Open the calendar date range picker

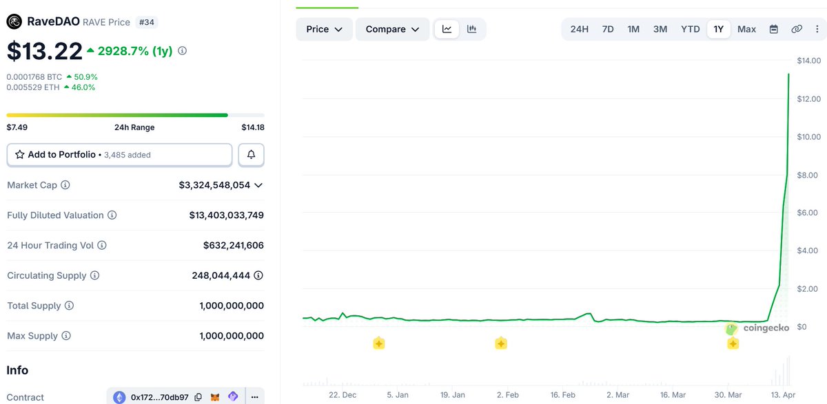pos(774,29)
